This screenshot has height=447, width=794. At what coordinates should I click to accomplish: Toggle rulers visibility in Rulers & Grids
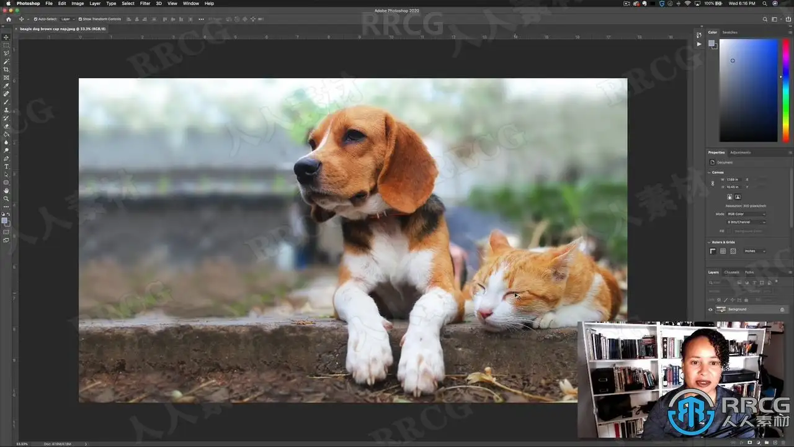point(713,251)
